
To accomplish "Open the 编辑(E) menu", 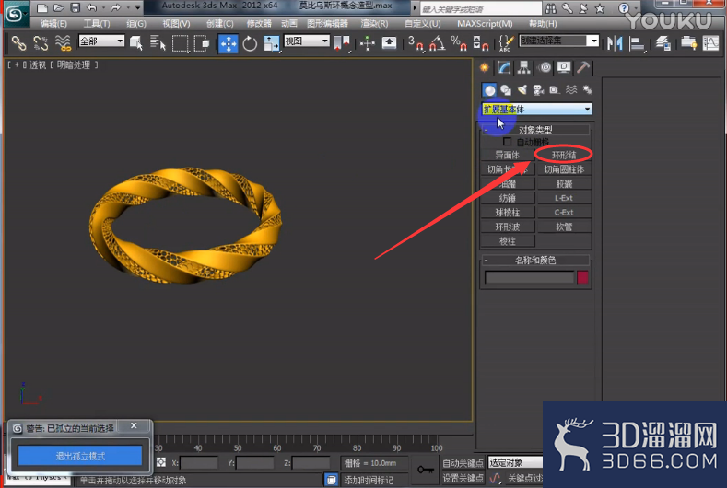I will coord(53,24).
